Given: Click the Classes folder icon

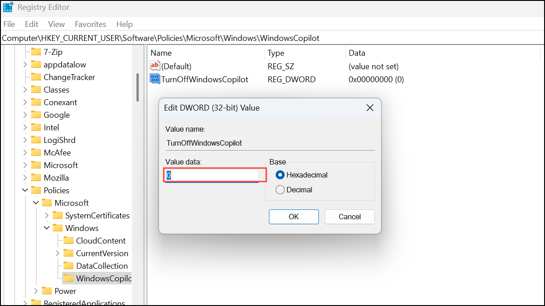Looking at the screenshot, I should pyautogui.click(x=36, y=89).
